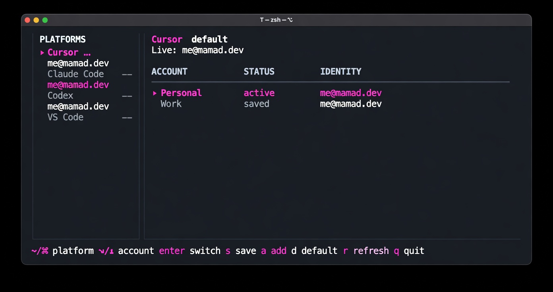The image size is (553, 292).
Task: Minimize the terminal with yellow button
Action: [36, 20]
